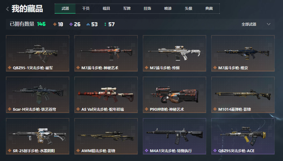Select the AS Val突击步枪-蛇年祥瑞 card
The height and width of the screenshot is (161, 283).
(x=106, y=95)
